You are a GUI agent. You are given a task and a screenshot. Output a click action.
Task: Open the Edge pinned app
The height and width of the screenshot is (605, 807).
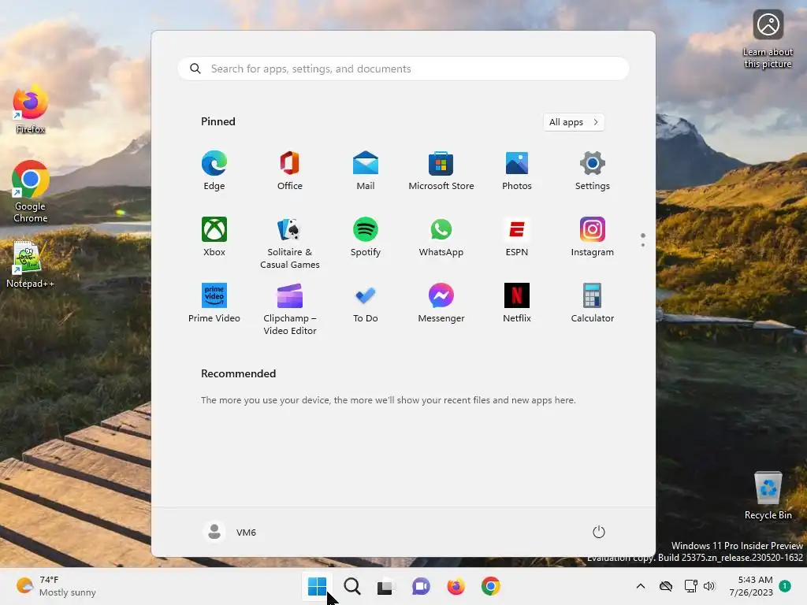(214, 171)
